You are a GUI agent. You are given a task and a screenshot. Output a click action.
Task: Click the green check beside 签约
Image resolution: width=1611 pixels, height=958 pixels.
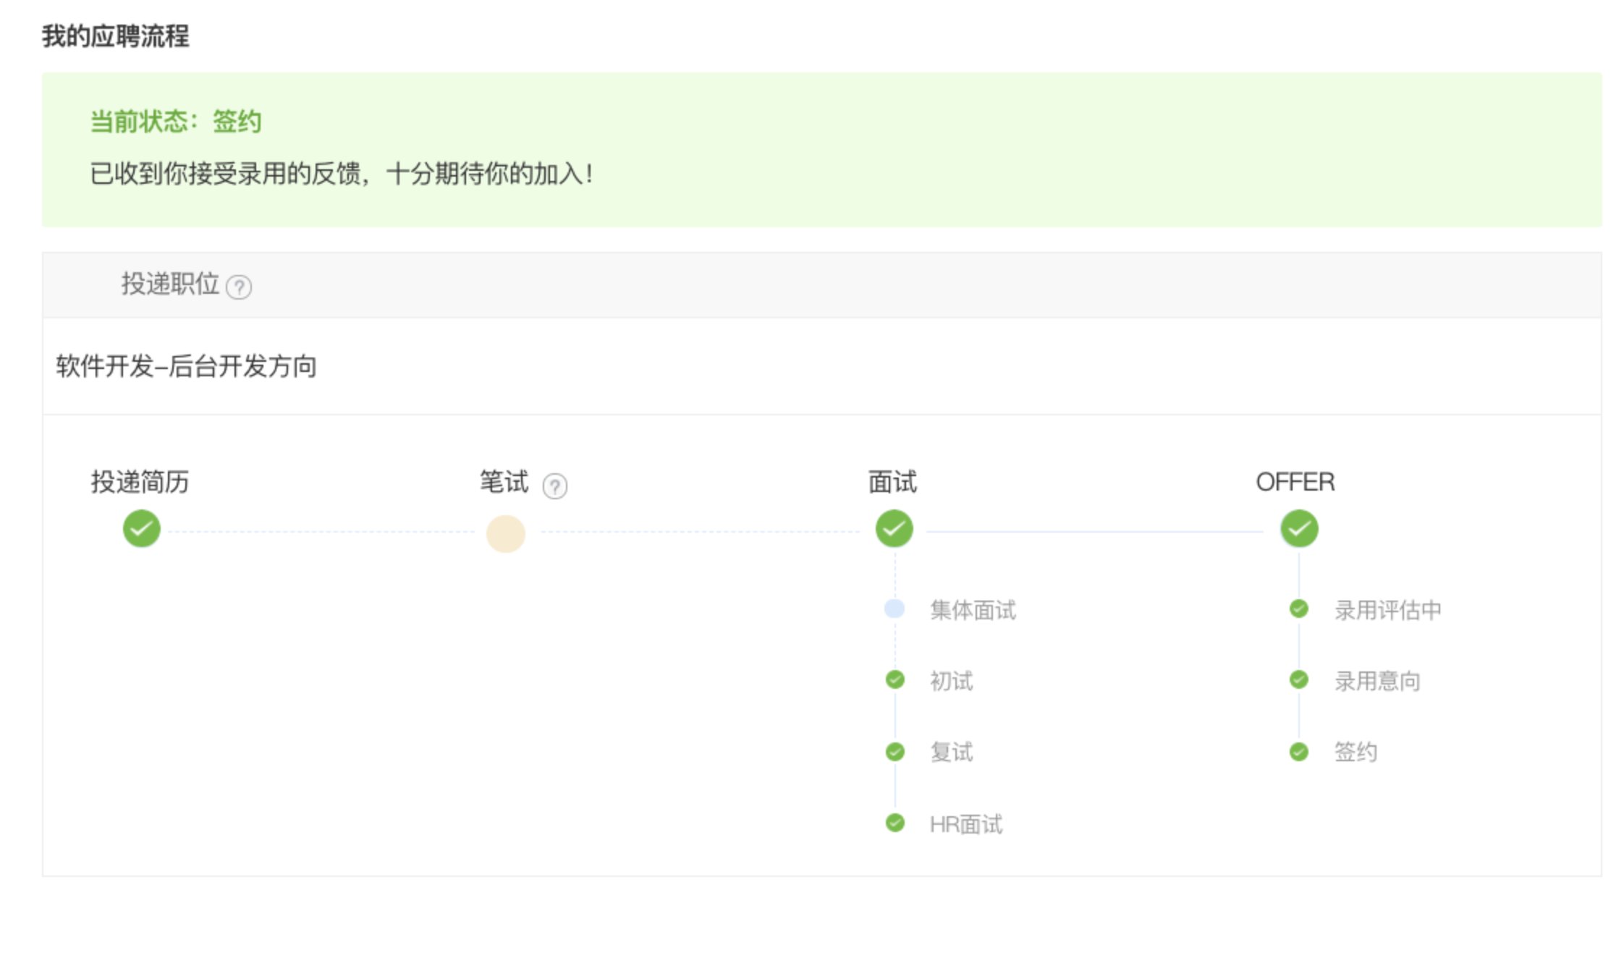(1298, 752)
